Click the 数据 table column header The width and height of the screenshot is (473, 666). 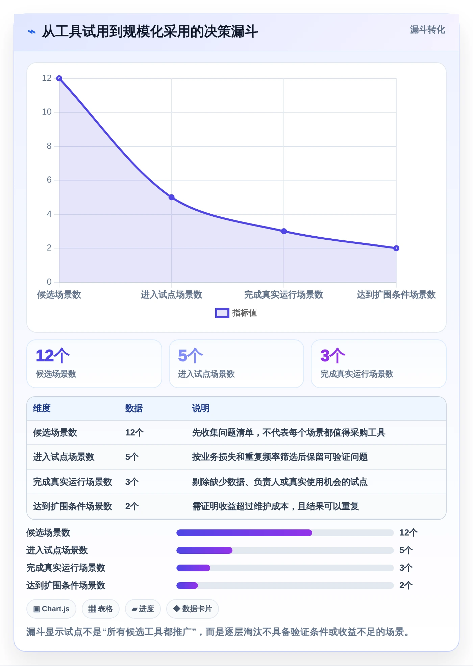pos(134,408)
